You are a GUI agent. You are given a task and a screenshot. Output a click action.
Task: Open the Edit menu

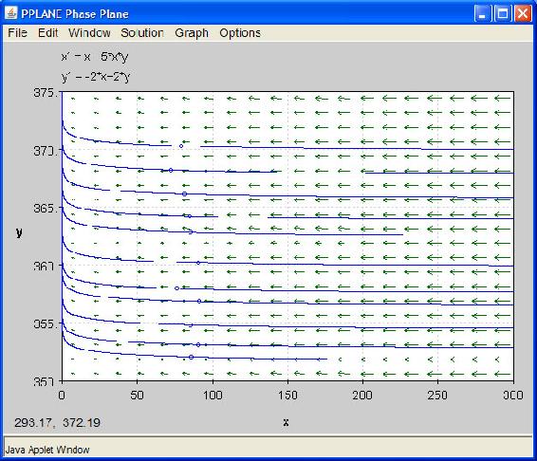[x=47, y=33]
